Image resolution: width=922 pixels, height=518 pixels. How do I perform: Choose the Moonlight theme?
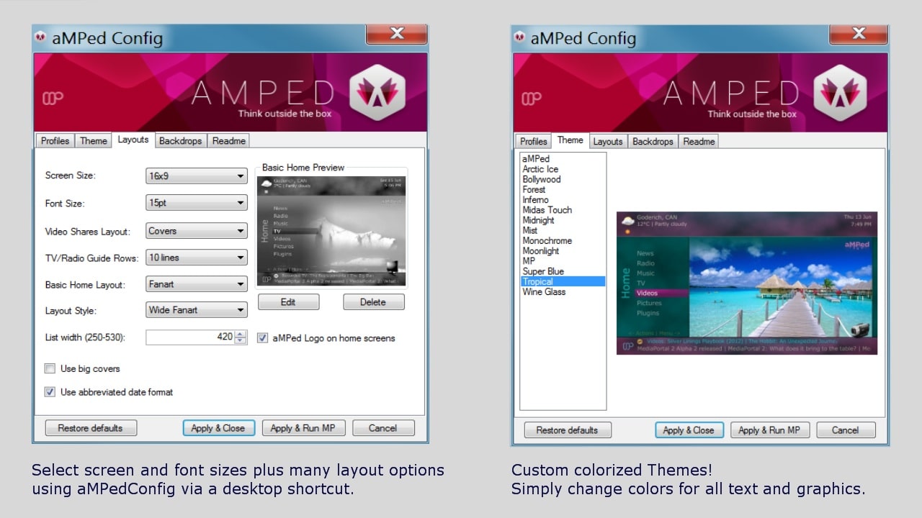[x=541, y=251]
